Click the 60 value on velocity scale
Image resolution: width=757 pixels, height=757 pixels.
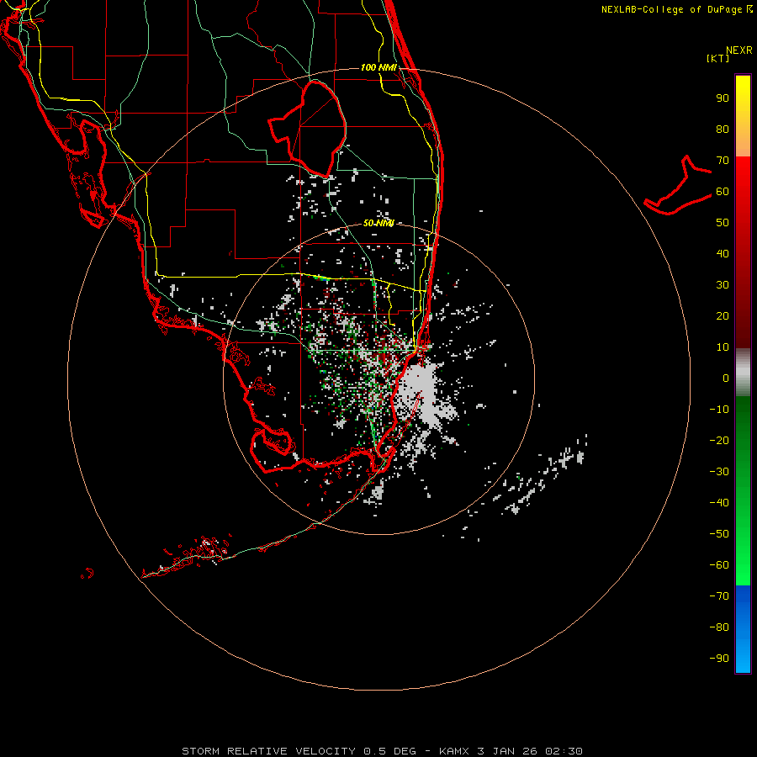[723, 192]
